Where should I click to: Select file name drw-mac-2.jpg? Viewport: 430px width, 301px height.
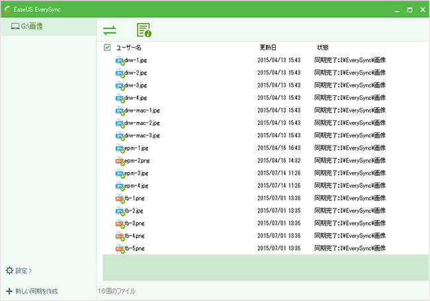point(142,123)
